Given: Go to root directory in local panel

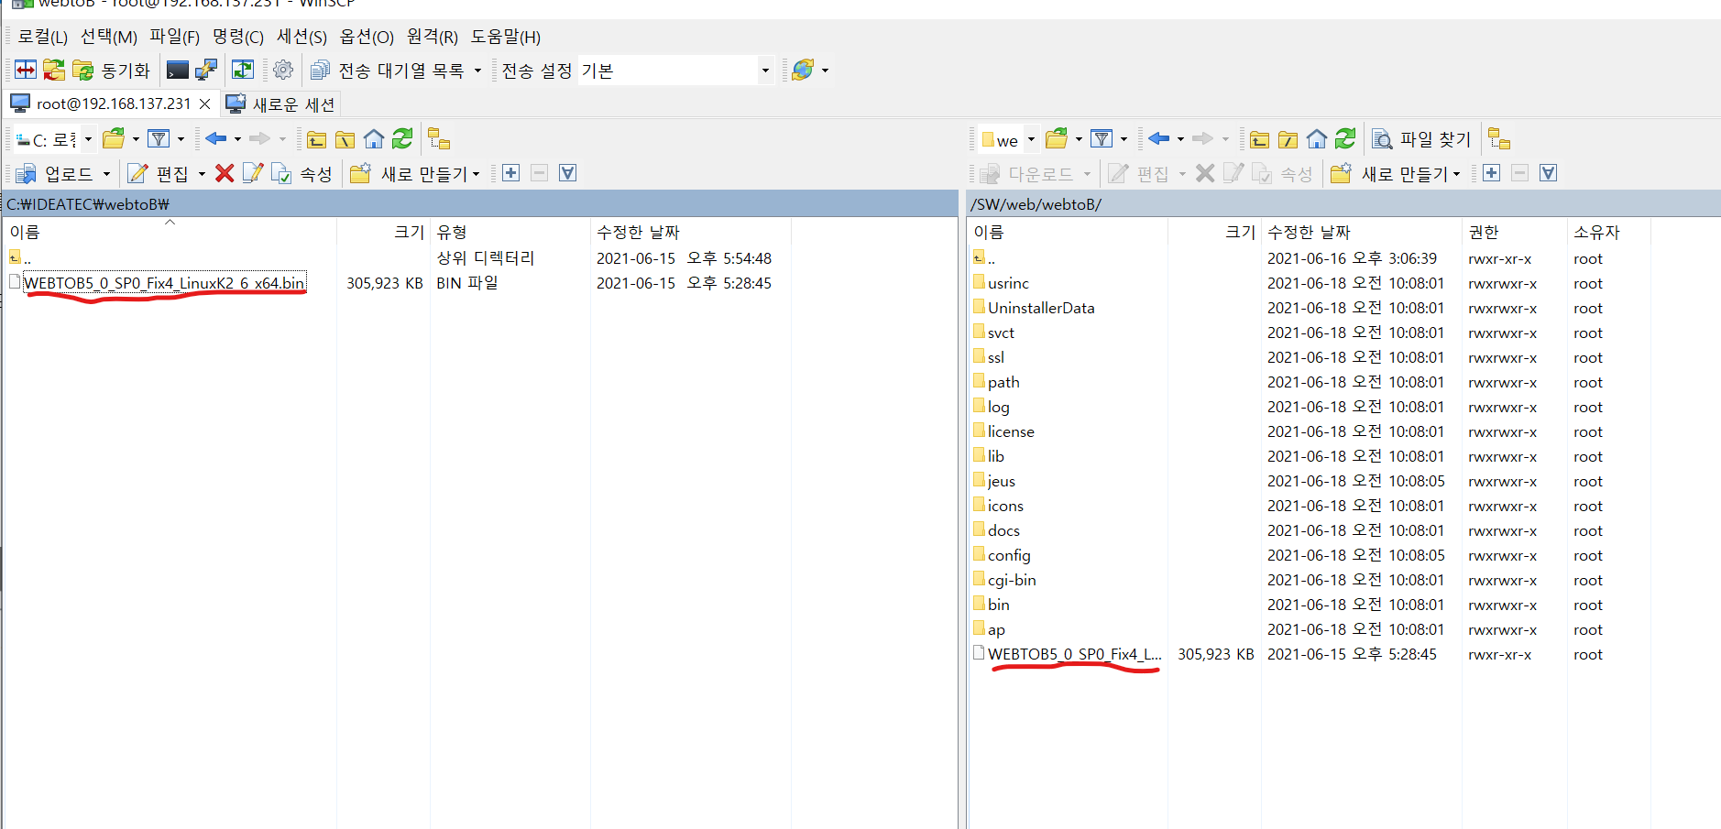Looking at the screenshot, I should click(x=345, y=138).
